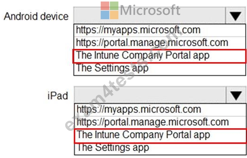Open the iPad dropdown arrow
This screenshot has width=247, height=158.
point(236,95)
